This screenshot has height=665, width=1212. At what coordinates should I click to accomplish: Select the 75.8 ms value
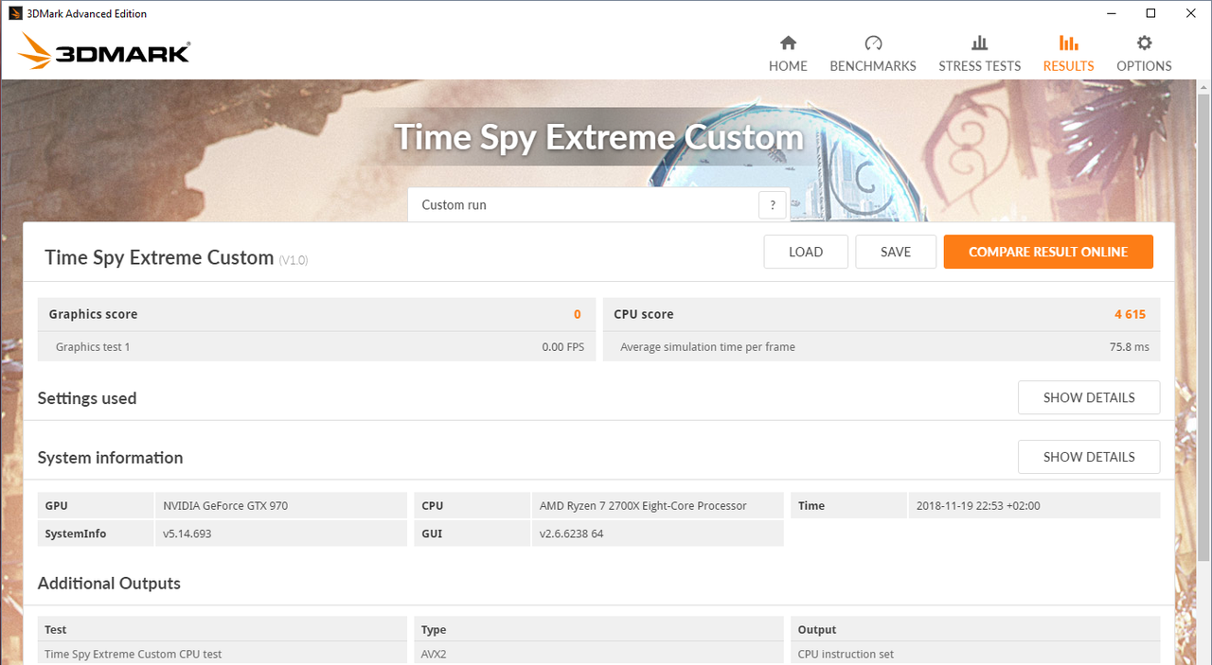1130,347
